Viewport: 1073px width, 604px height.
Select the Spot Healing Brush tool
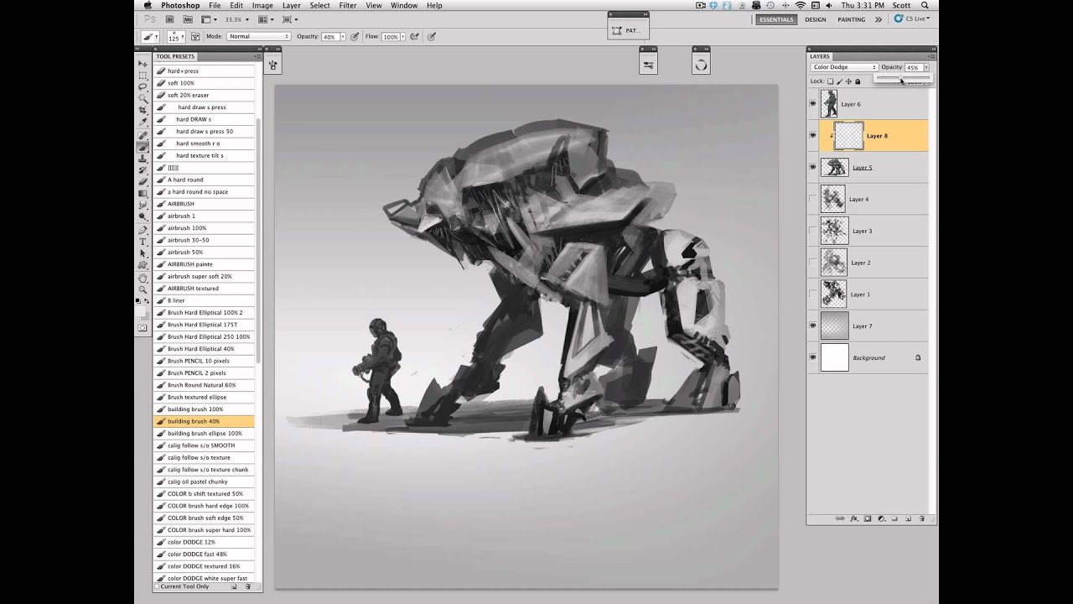tap(143, 134)
